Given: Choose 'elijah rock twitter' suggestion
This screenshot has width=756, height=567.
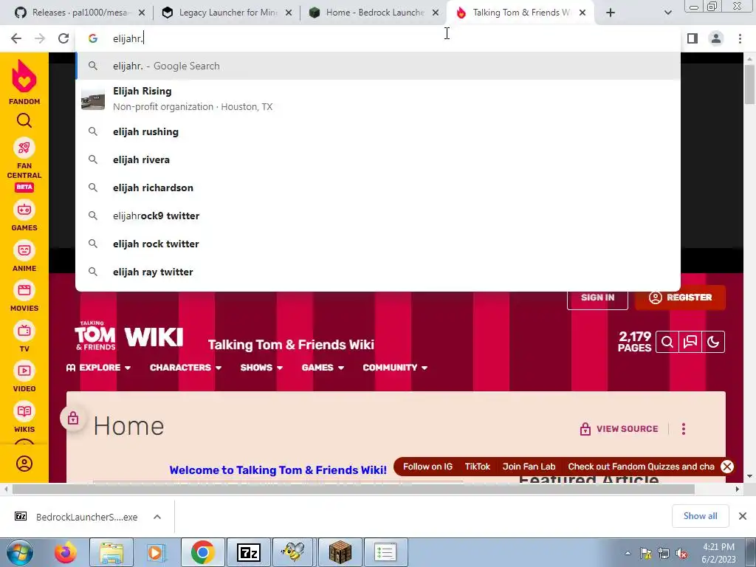Looking at the screenshot, I should (x=377, y=244).
